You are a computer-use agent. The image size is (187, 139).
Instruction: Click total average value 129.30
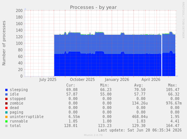pyautogui.click(x=138, y=126)
